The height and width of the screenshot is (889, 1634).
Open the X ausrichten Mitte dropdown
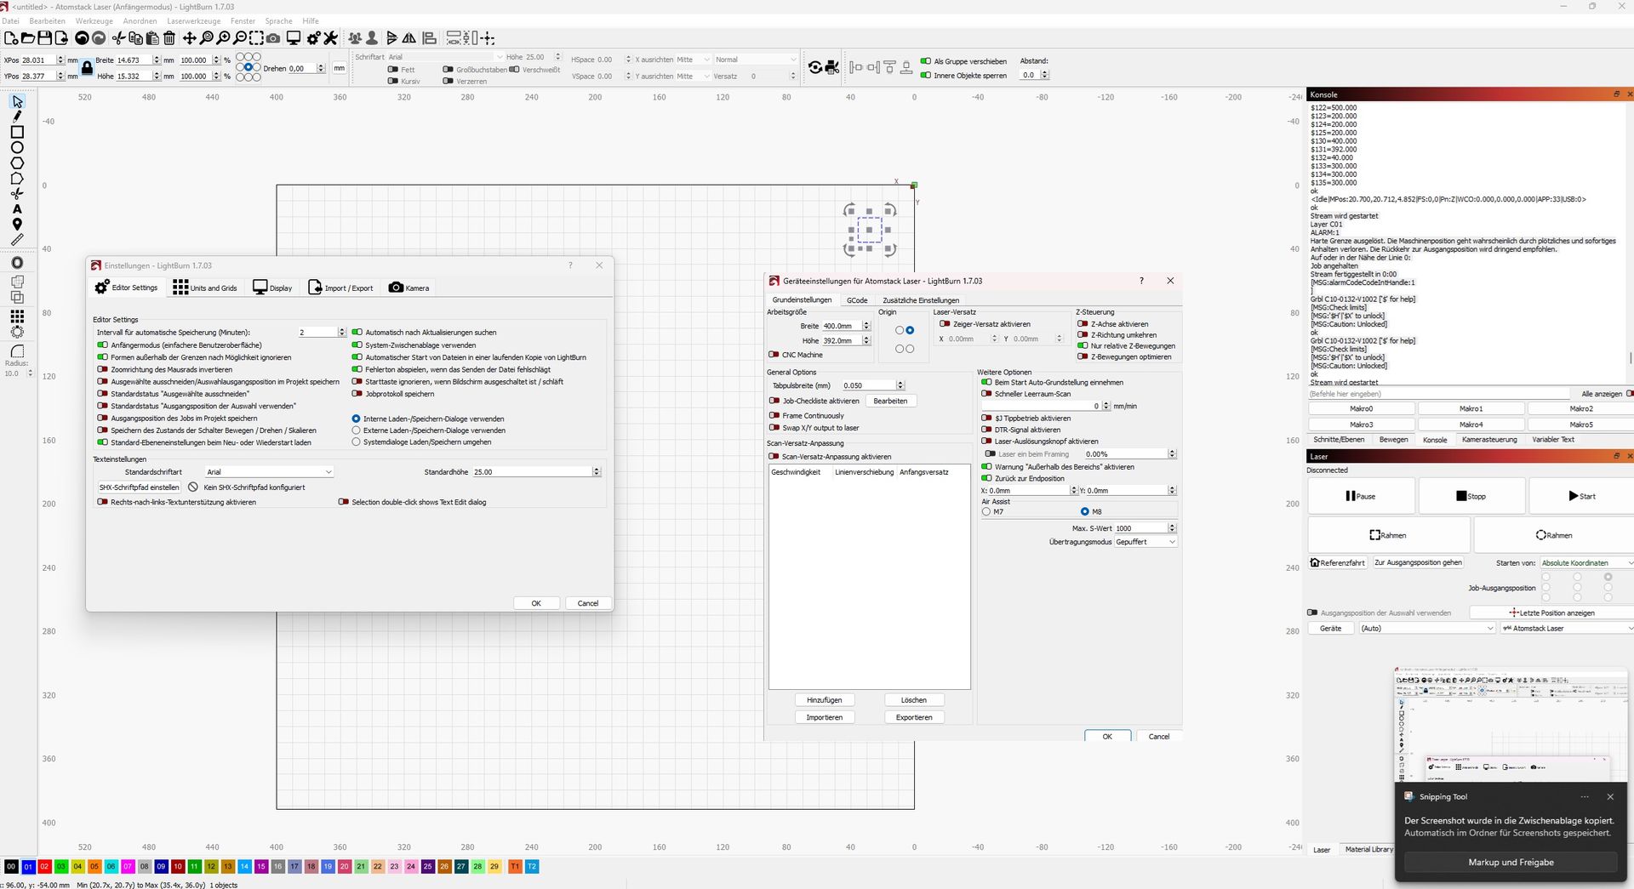coord(694,60)
